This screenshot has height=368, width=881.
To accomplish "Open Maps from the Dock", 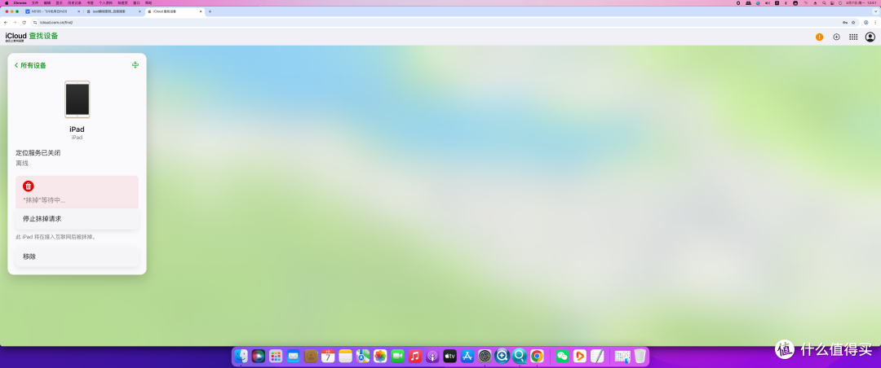I will tap(363, 356).
